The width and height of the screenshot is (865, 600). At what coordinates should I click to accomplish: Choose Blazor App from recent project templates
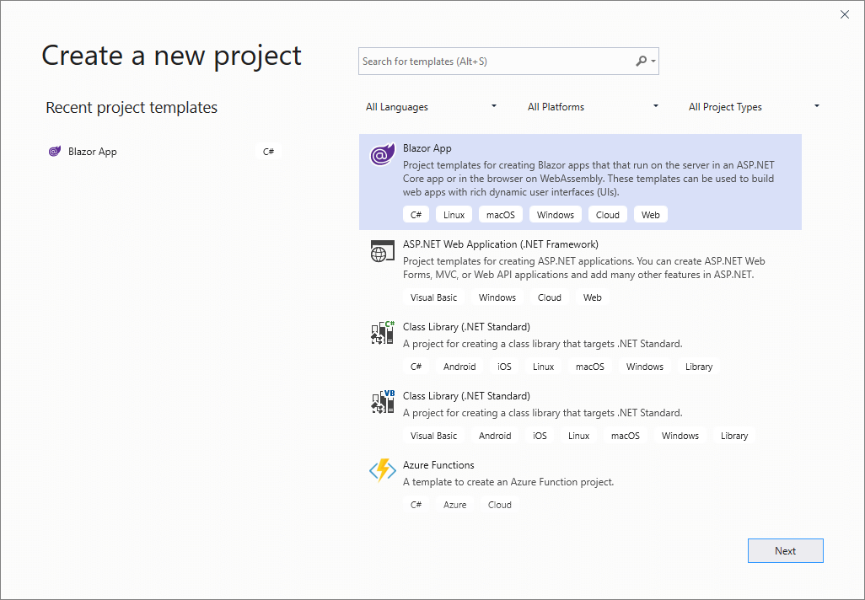[93, 152]
